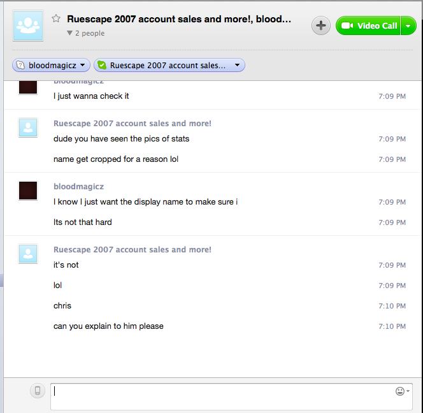The height and width of the screenshot is (413, 423).
Task: Click 7:09 PM timestamp beside 'Its not that hard'
Action: 392,222
